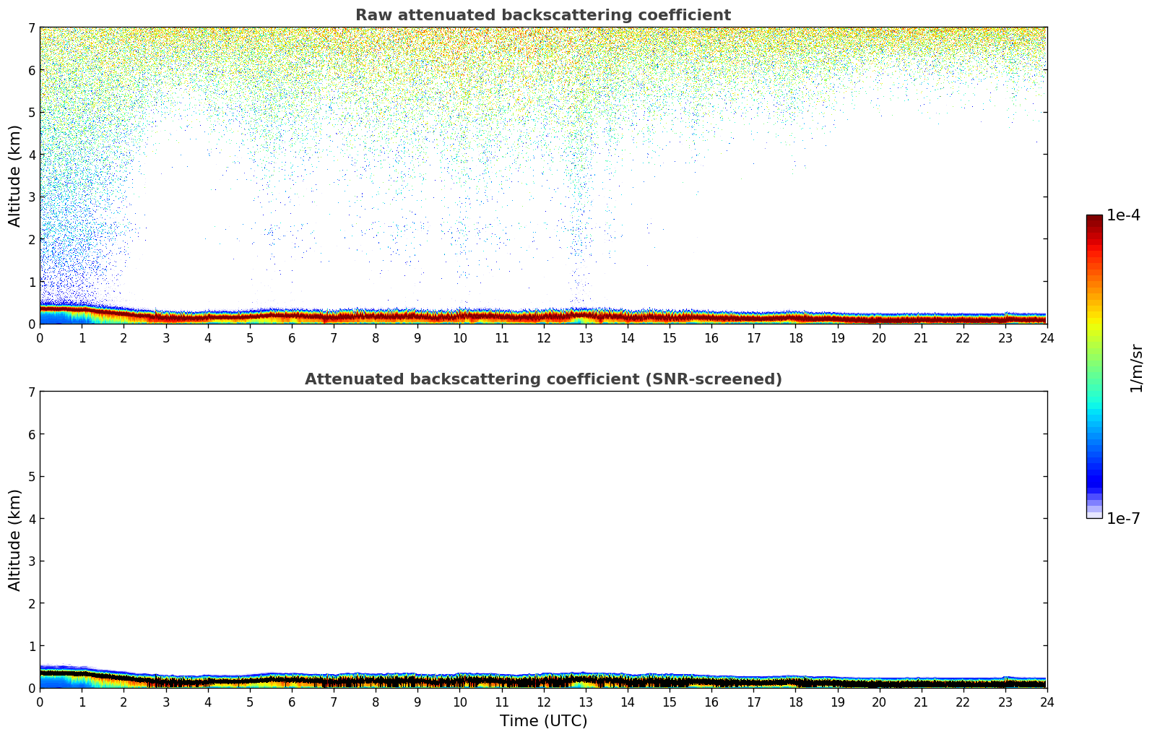Click altitude tick '3' on the bottom plot
Screen dimensions: 1152x737
tap(31, 561)
